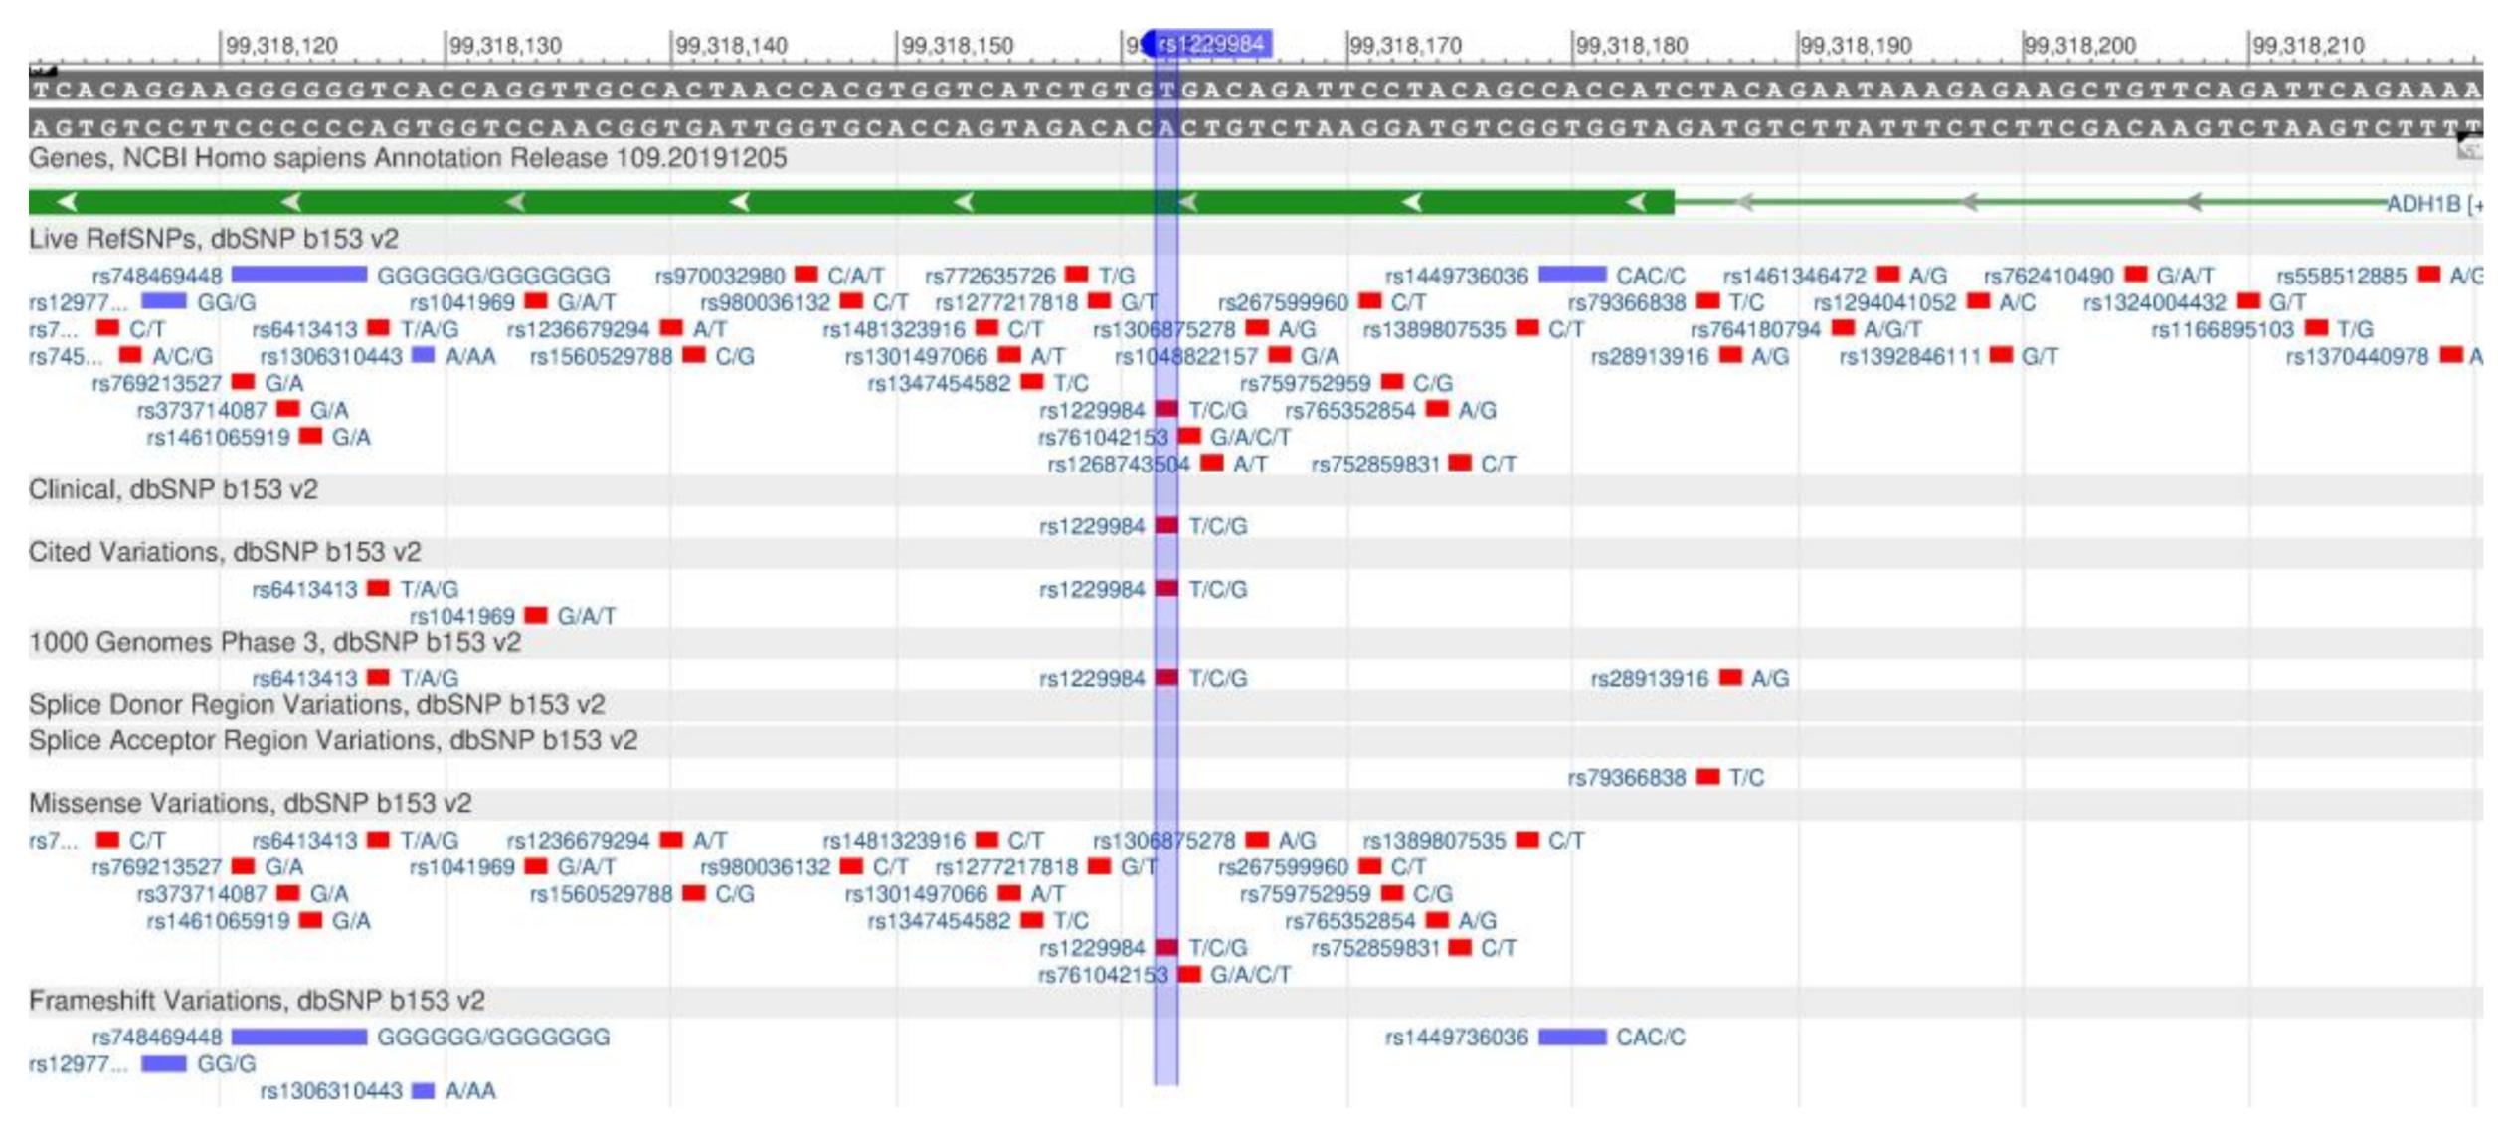Open SNP rs1048822157 G/A
The height and width of the screenshot is (1133, 2498).
(x=1227, y=356)
